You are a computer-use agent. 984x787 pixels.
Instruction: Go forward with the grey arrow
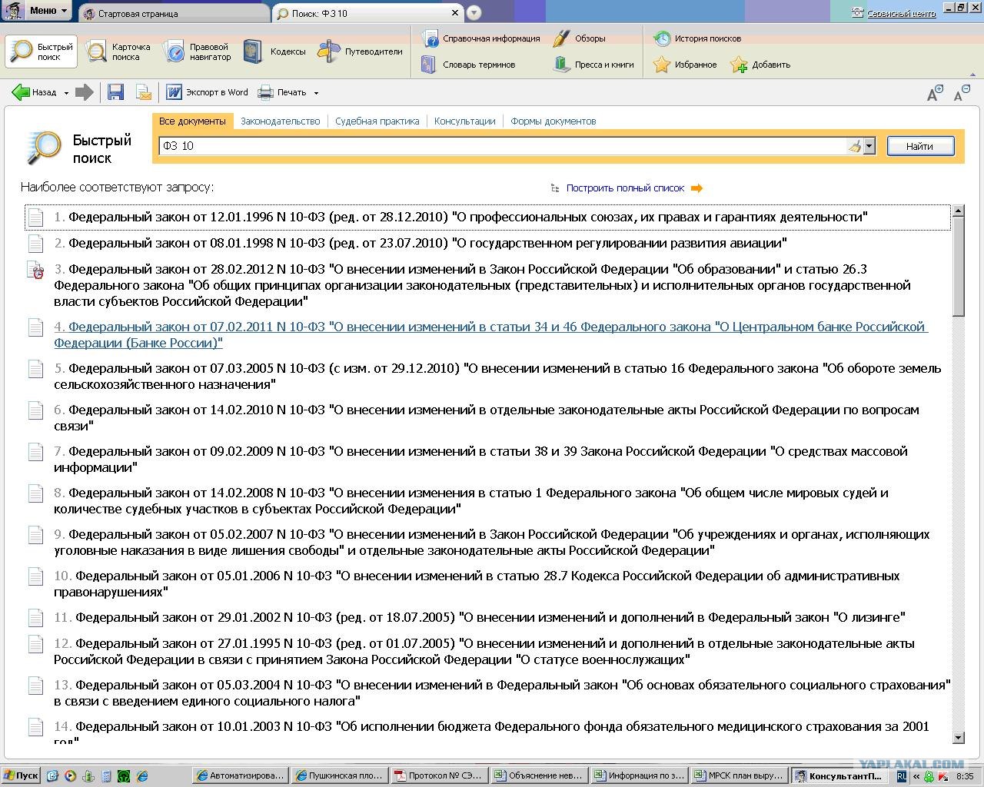pyautogui.click(x=85, y=92)
